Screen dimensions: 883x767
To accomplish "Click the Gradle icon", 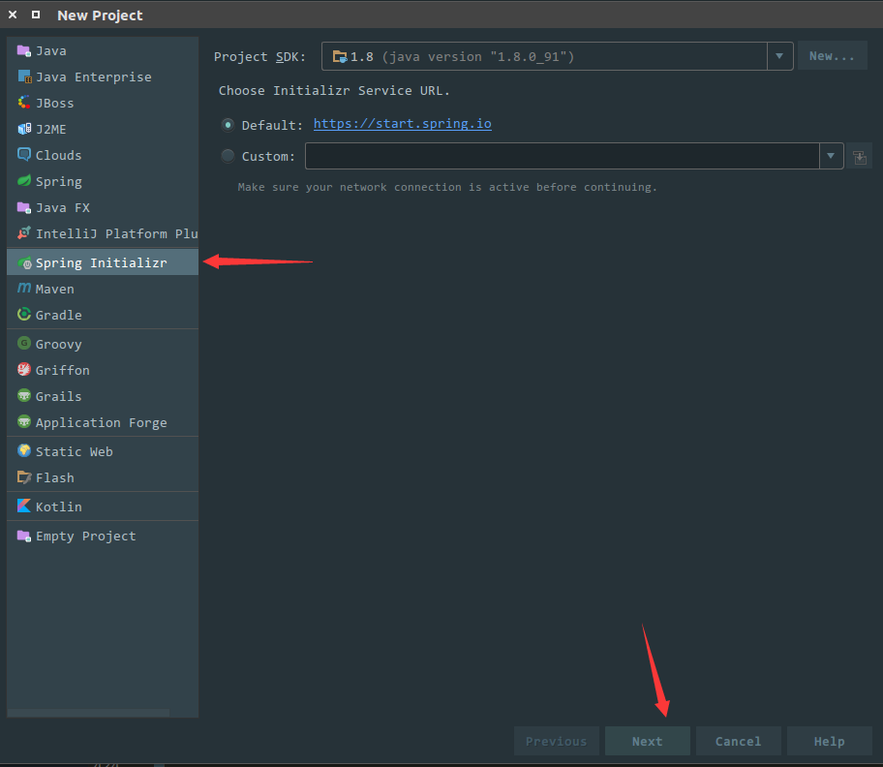I will pos(23,314).
